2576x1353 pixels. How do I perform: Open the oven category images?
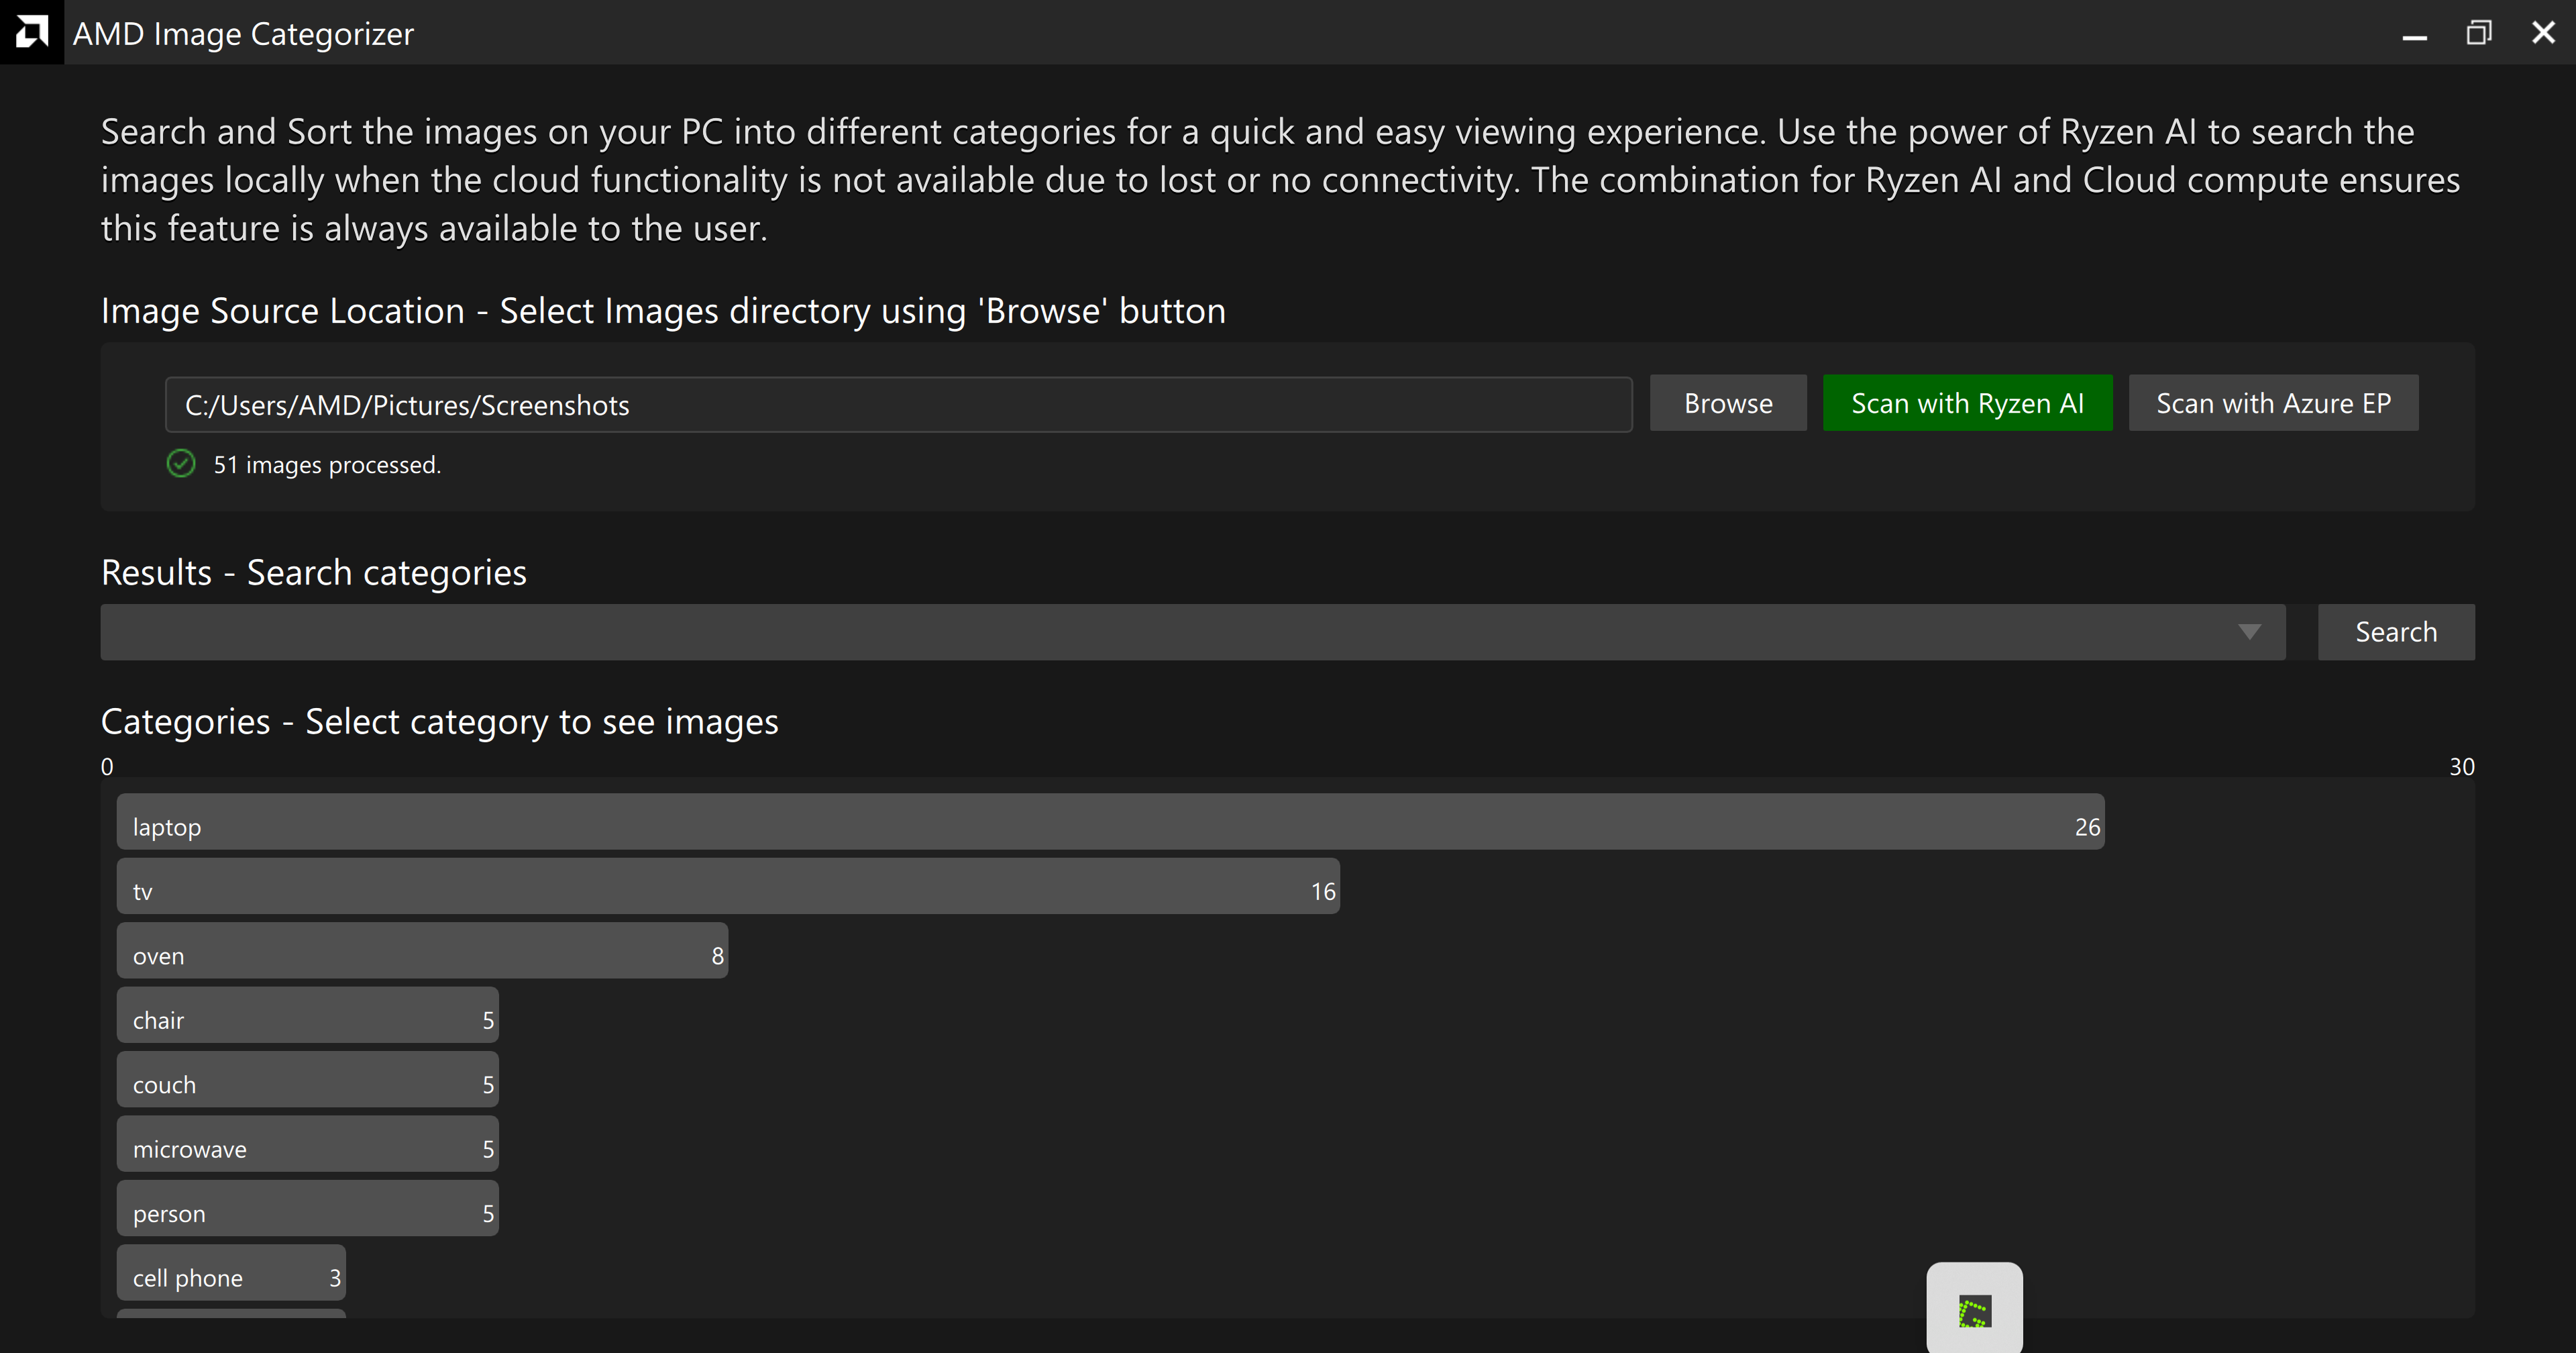pos(421,951)
